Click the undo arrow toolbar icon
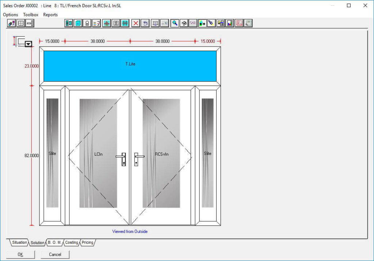Screen dimensions: 374x261 [145, 23]
